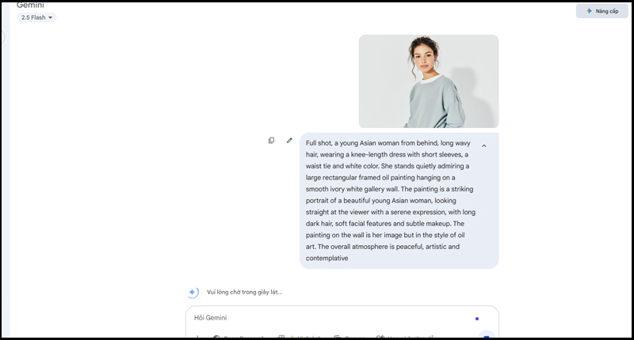
Task: Click the Vui lòng chờ status text
Action: (244, 292)
